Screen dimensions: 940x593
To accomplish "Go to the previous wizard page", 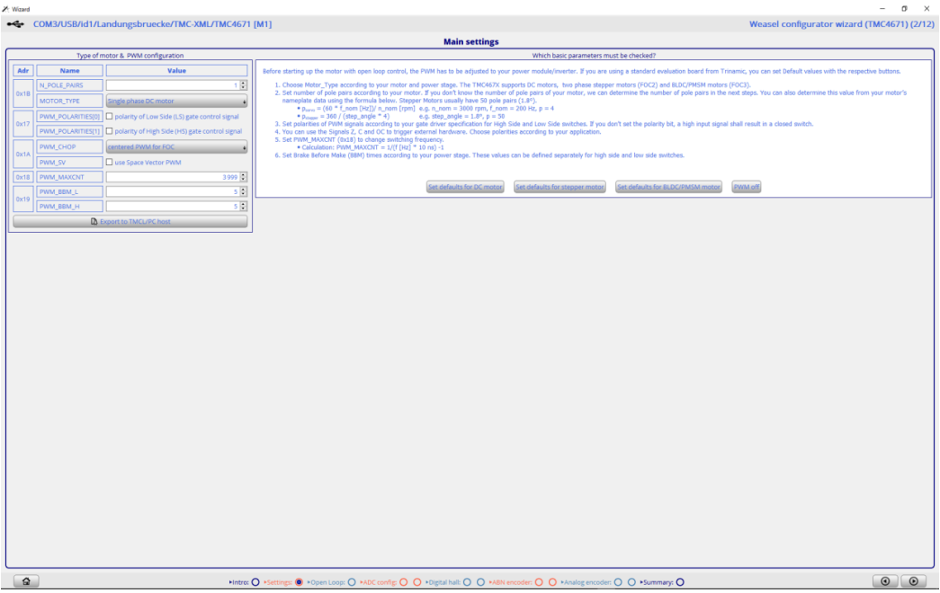I will [x=886, y=581].
